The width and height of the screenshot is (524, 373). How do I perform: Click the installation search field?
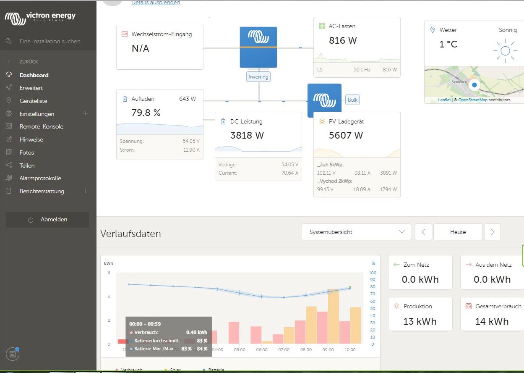tap(50, 41)
